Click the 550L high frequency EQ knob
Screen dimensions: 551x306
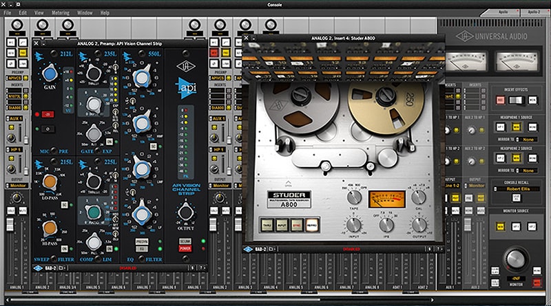coord(142,78)
